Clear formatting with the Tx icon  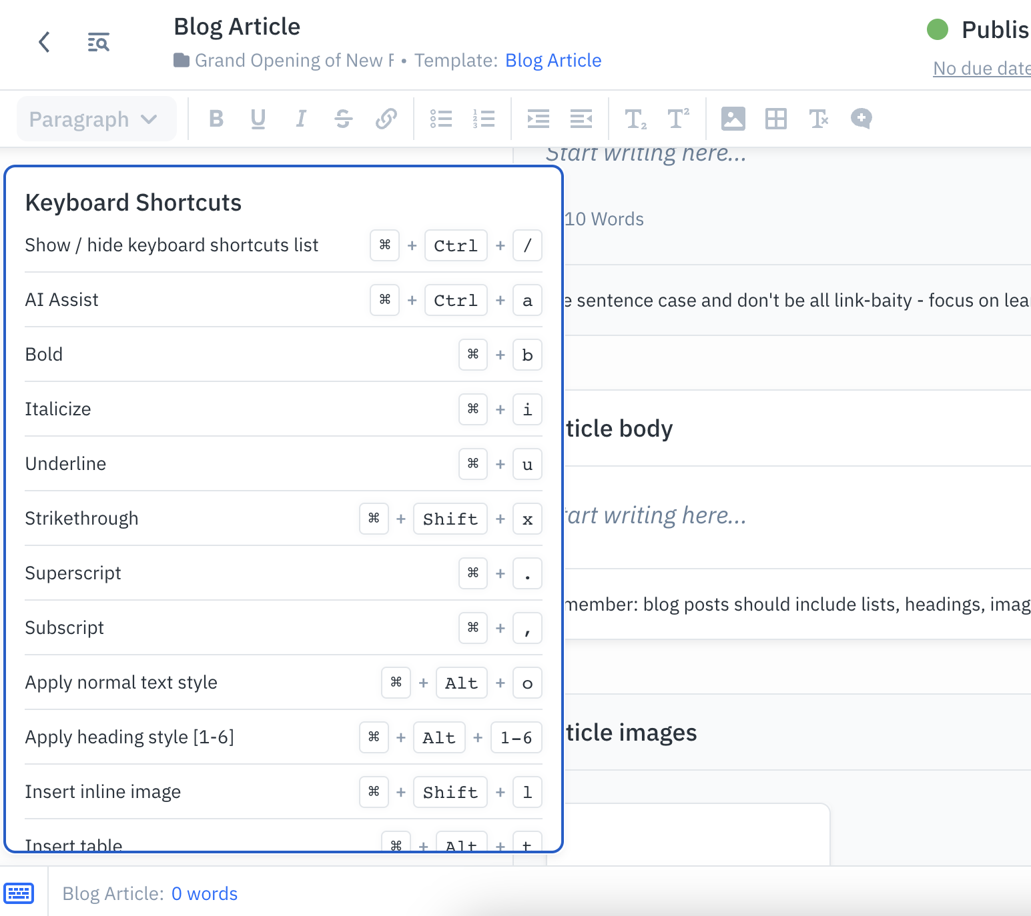[x=819, y=119]
